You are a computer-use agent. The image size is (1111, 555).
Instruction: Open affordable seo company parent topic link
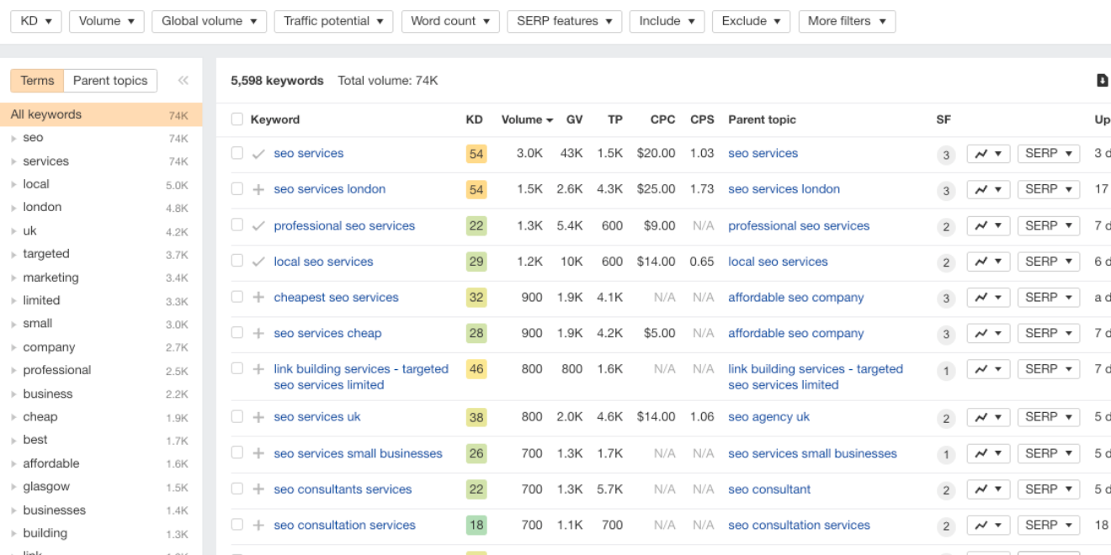click(795, 298)
